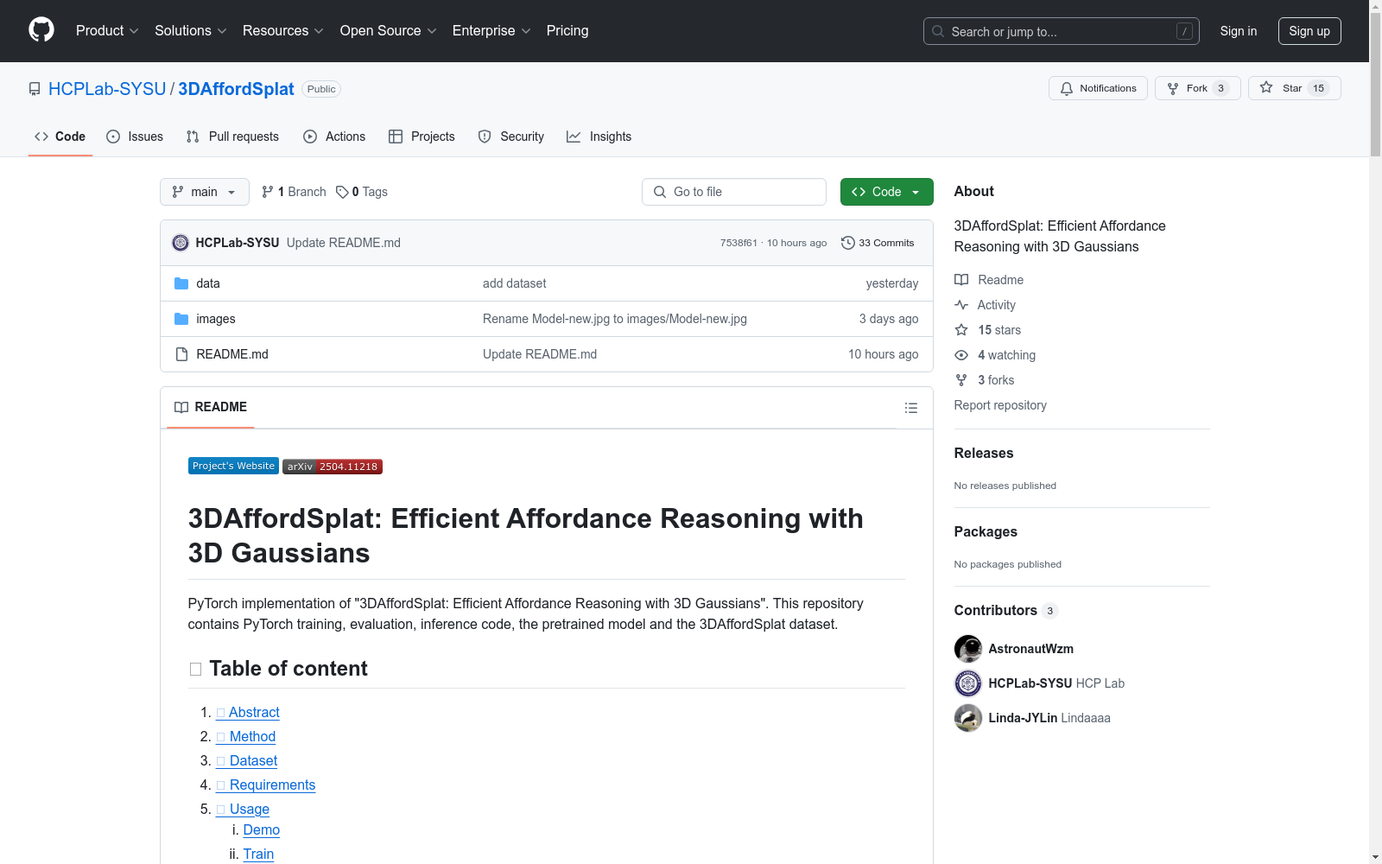Click the HCPLab-SYSU owner link
The height and width of the screenshot is (864, 1382).
107,89
